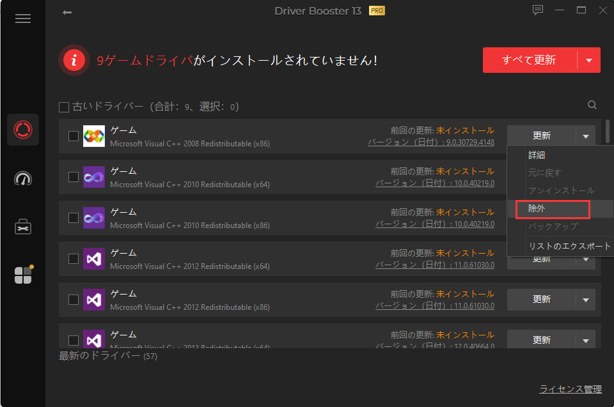
Task: Click 更新 for Visual C++ 2012 x86
Action: click(x=542, y=300)
